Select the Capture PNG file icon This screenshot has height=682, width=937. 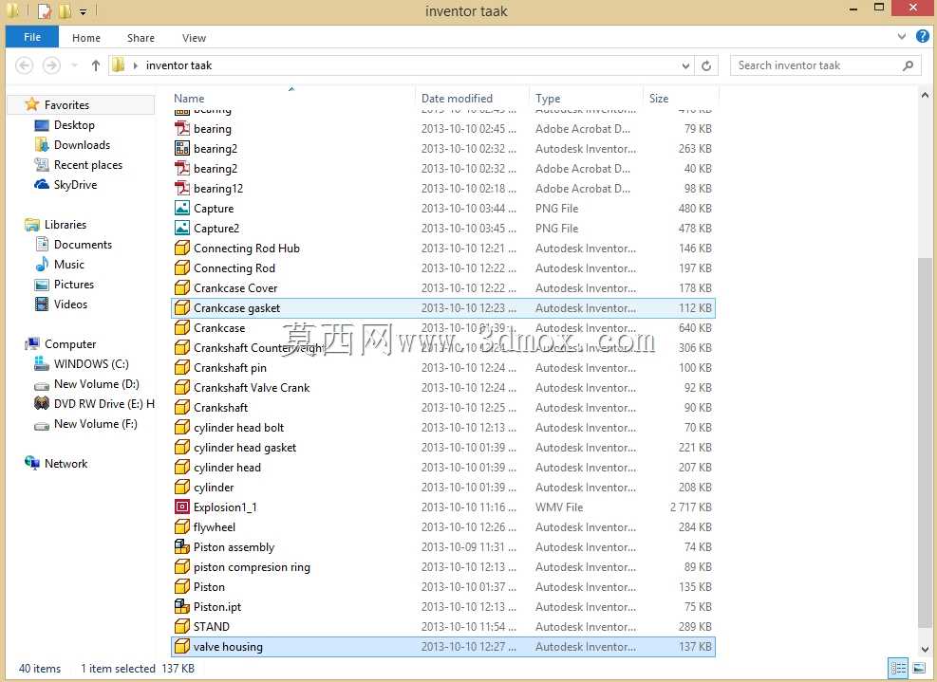click(x=181, y=208)
